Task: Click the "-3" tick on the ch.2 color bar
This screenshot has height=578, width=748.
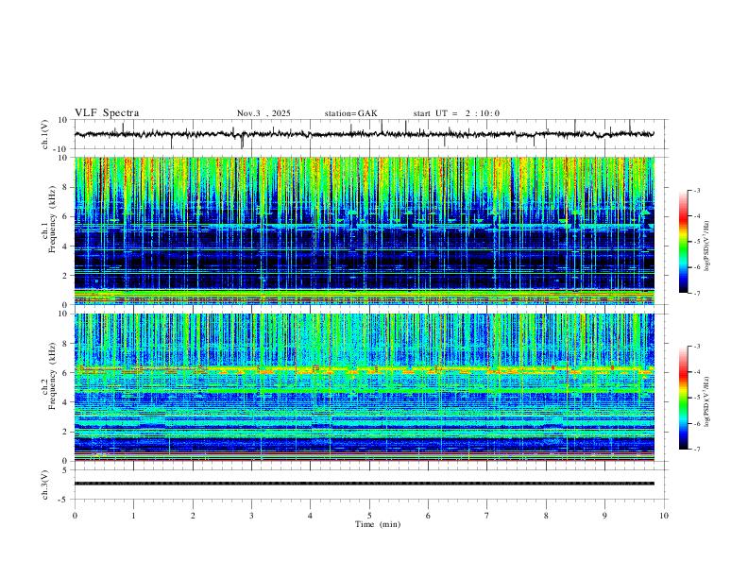Action: tap(696, 347)
